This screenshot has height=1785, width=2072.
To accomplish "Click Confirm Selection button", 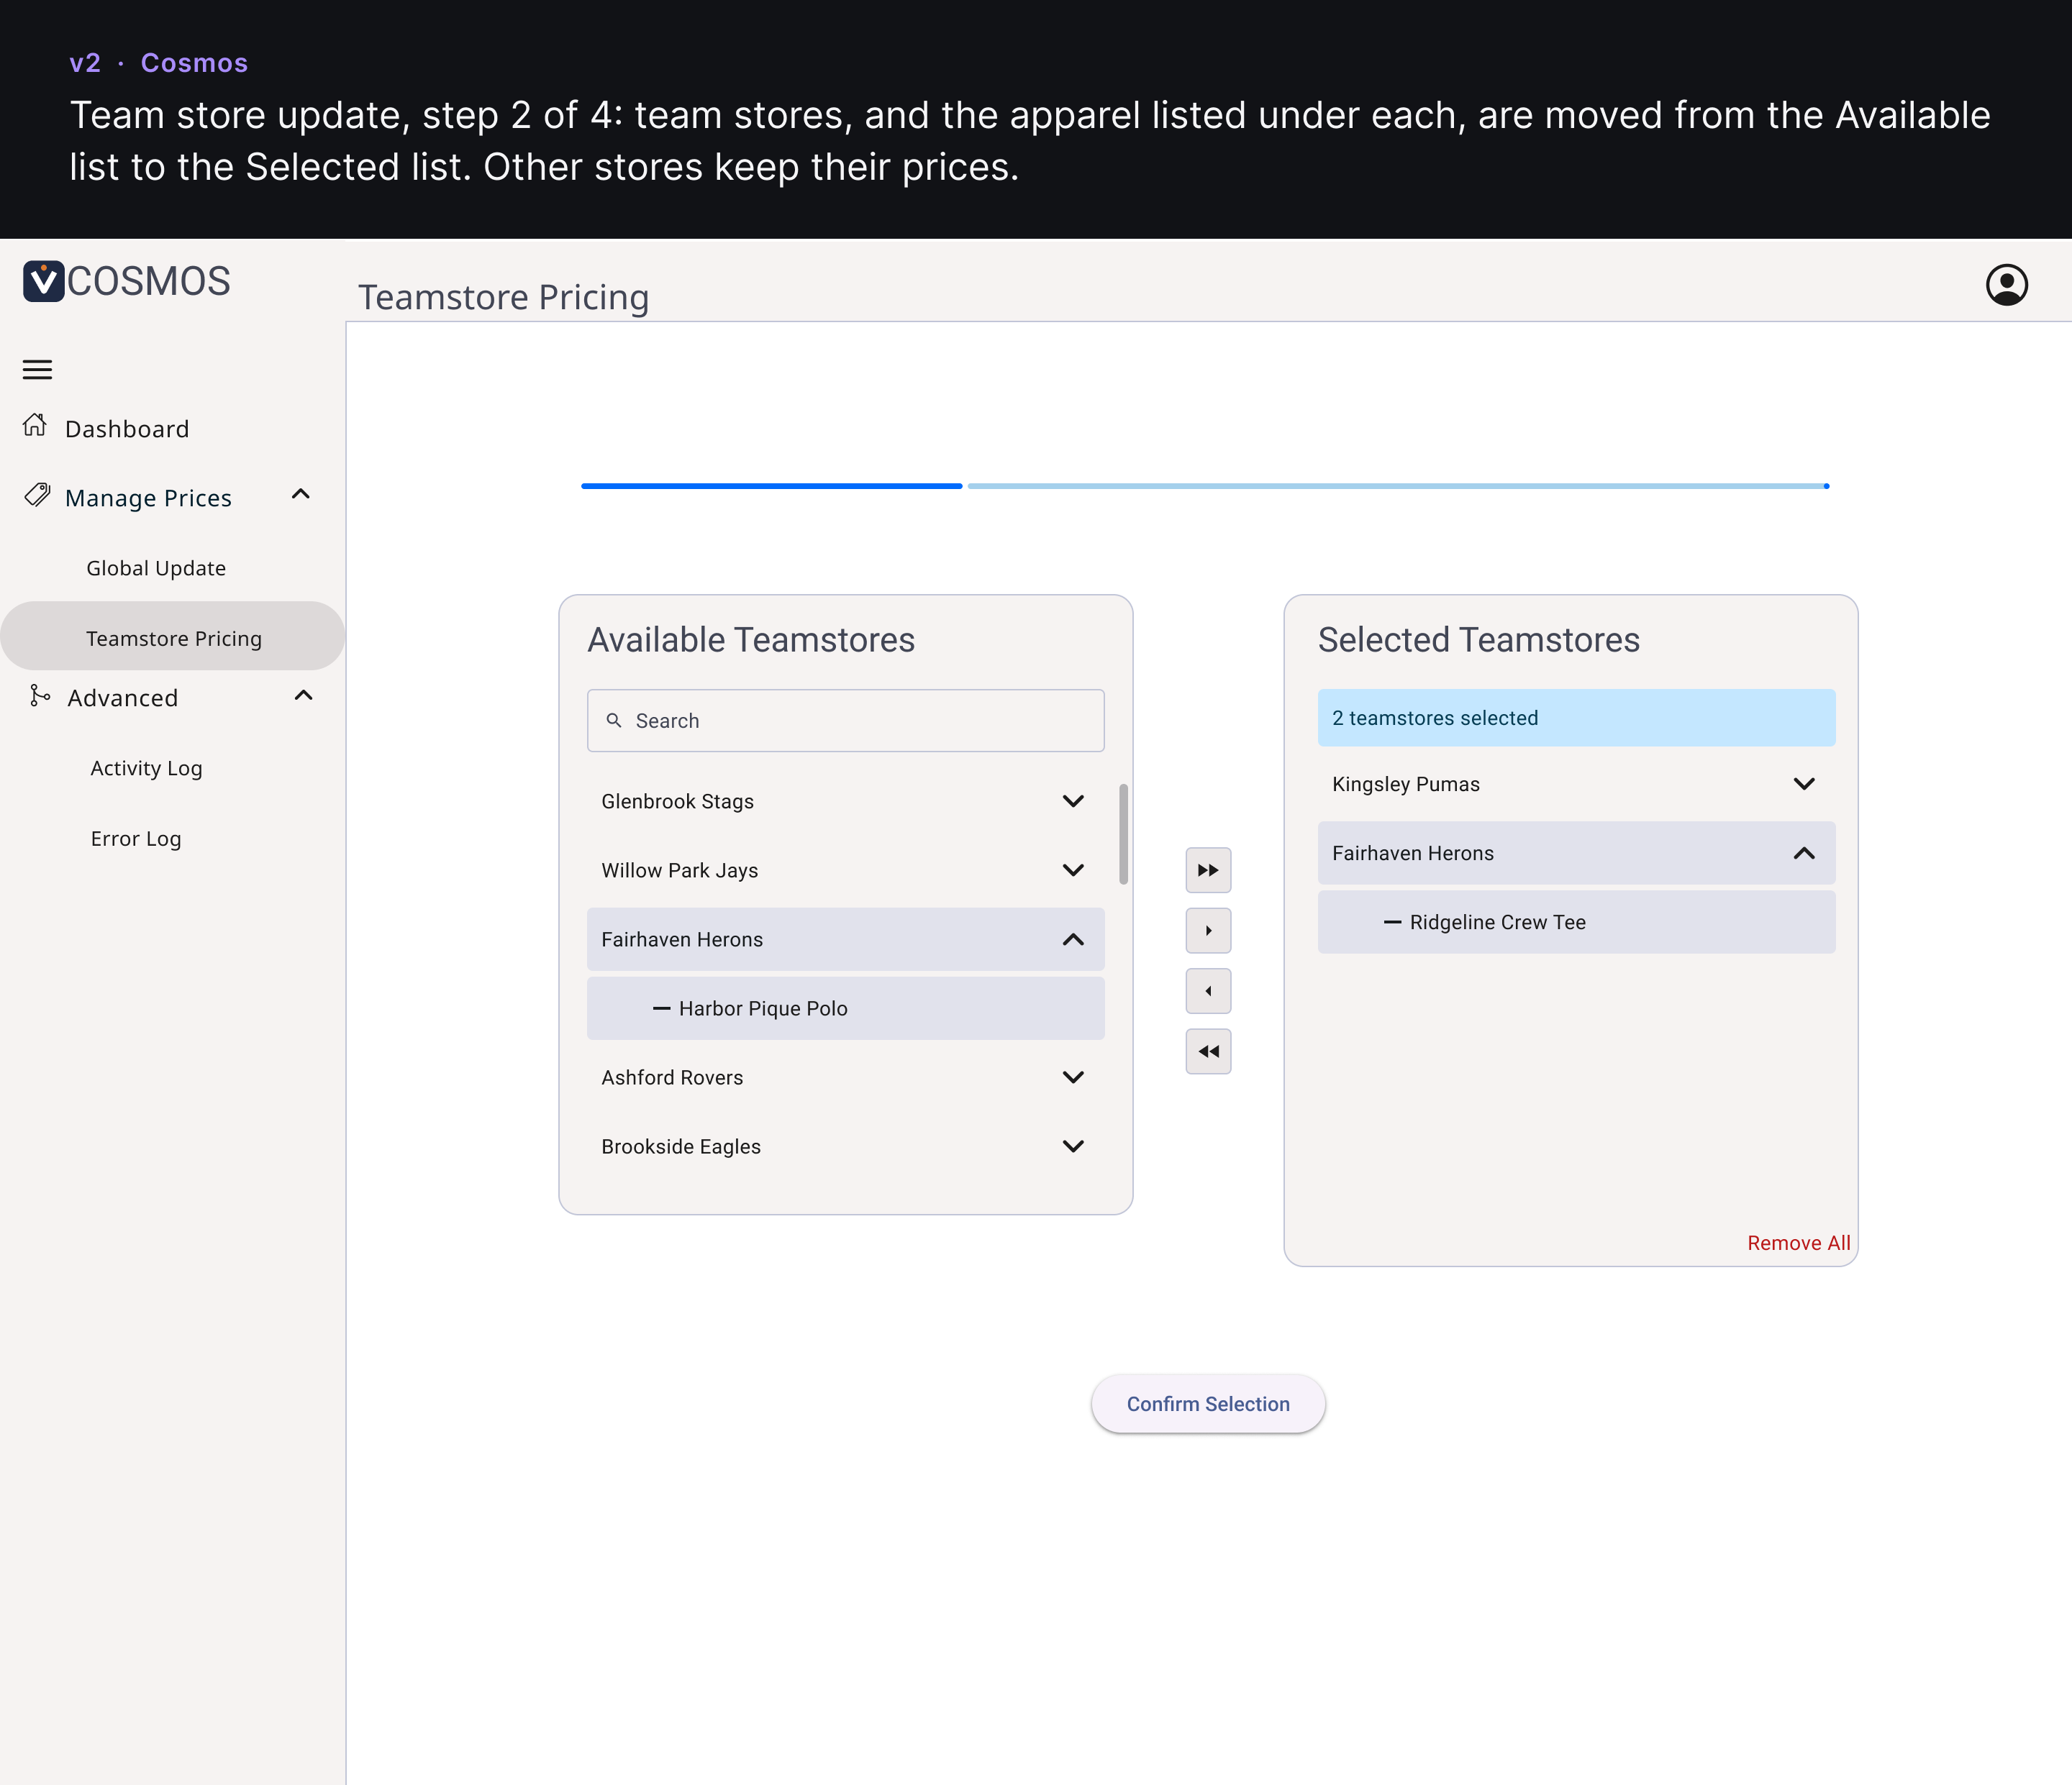I will pyautogui.click(x=1208, y=1403).
